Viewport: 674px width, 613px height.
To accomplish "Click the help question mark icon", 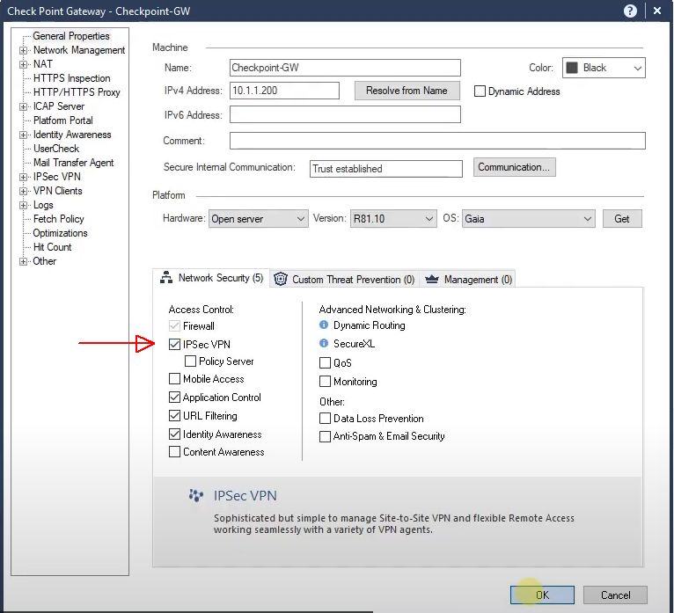I will pyautogui.click(x=630, y=11).
